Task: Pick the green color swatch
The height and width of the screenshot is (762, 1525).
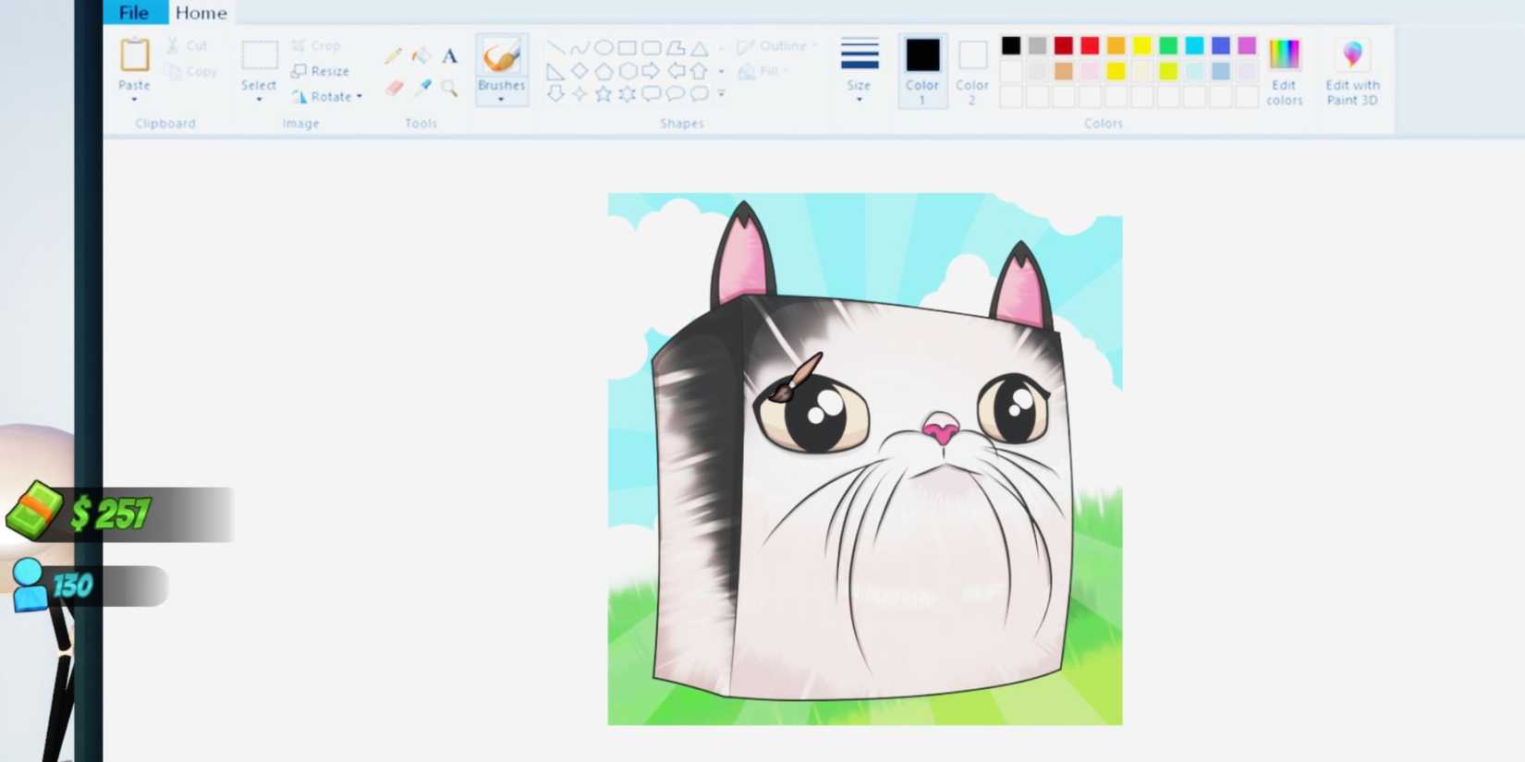Action: (x=1168, y=46)
